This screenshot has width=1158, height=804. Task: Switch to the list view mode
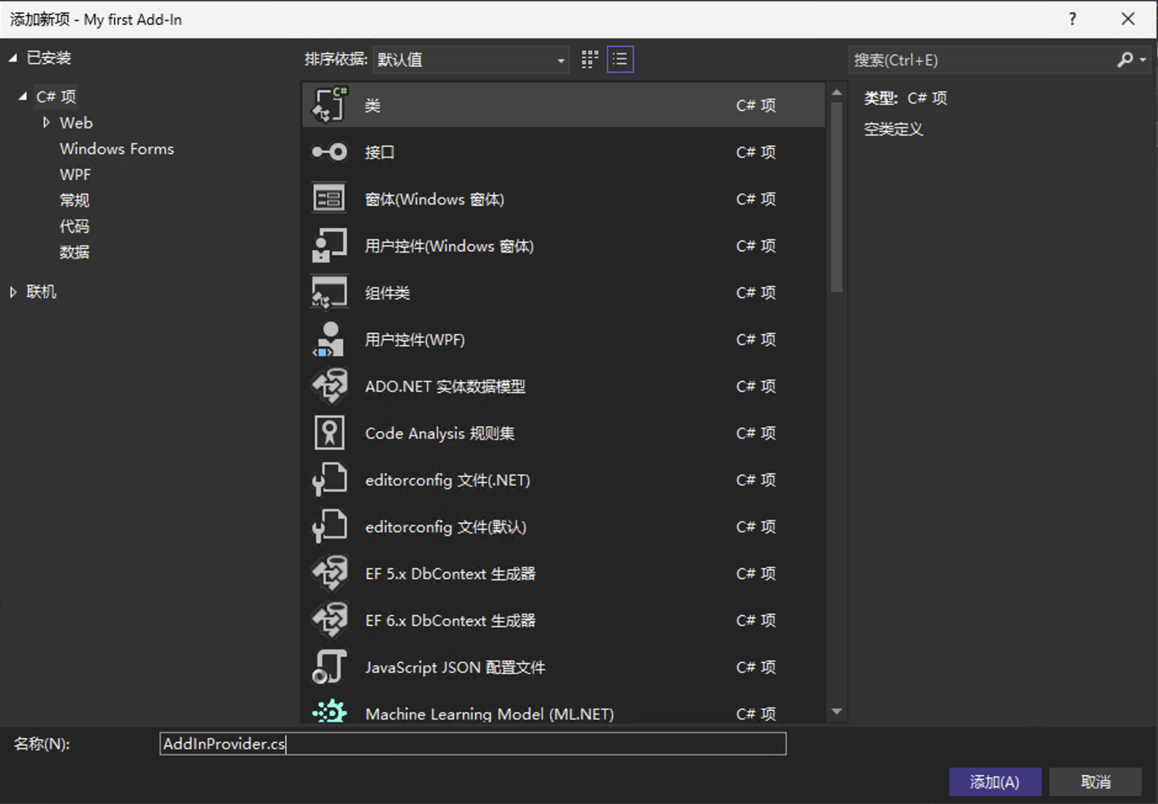[620, 60]
